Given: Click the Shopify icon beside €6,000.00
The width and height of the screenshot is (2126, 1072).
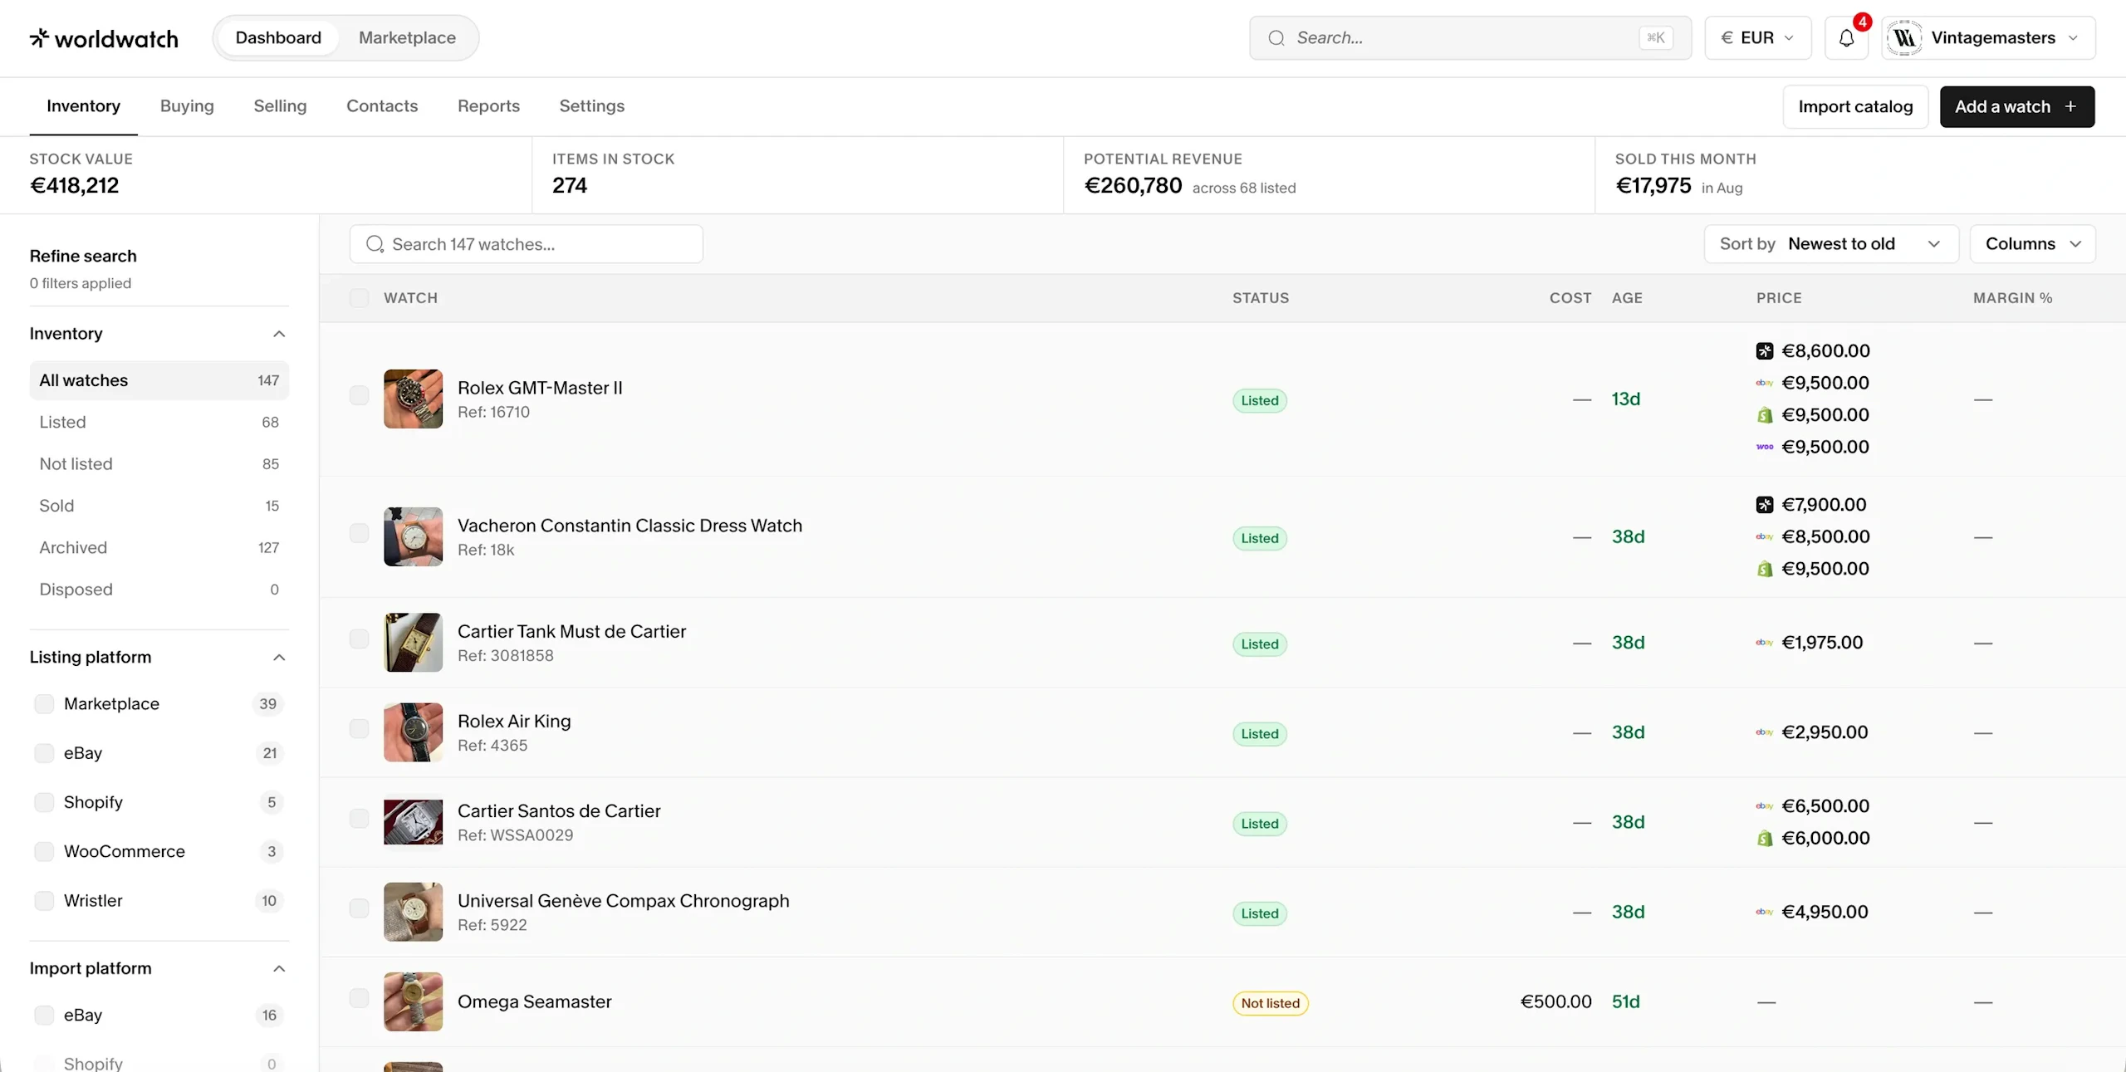Looking at the screenshot, I should click(1765, 839).
